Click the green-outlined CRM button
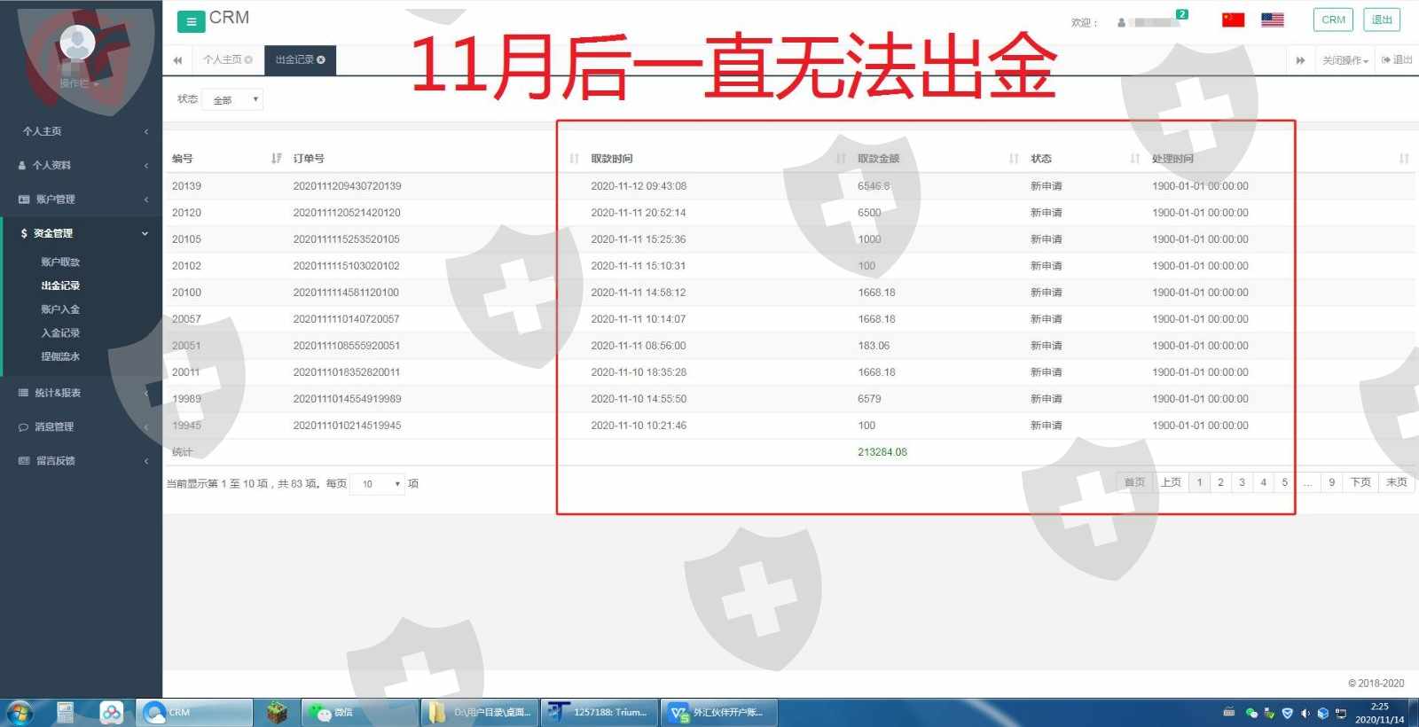Image resolution: width=1419 pixels, height=727 pixels. coord(1333,20)
